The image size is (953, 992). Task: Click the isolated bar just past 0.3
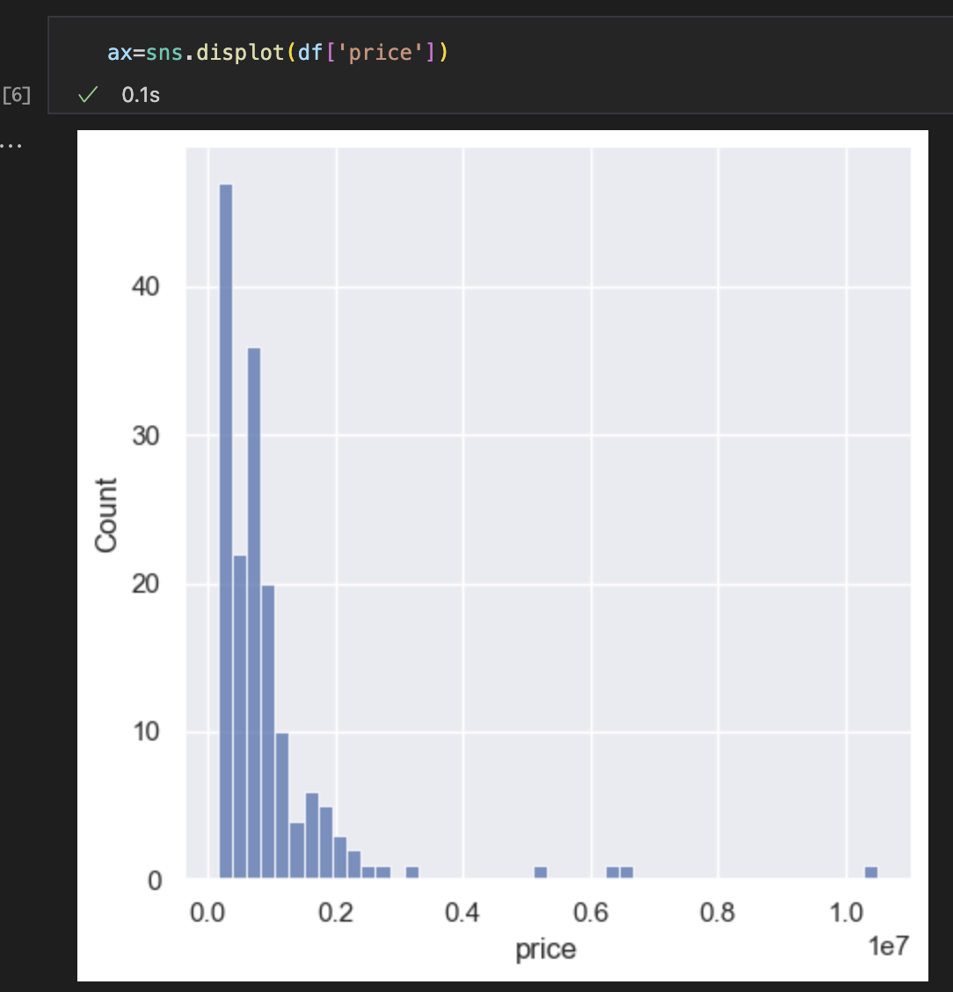(412, 872)
